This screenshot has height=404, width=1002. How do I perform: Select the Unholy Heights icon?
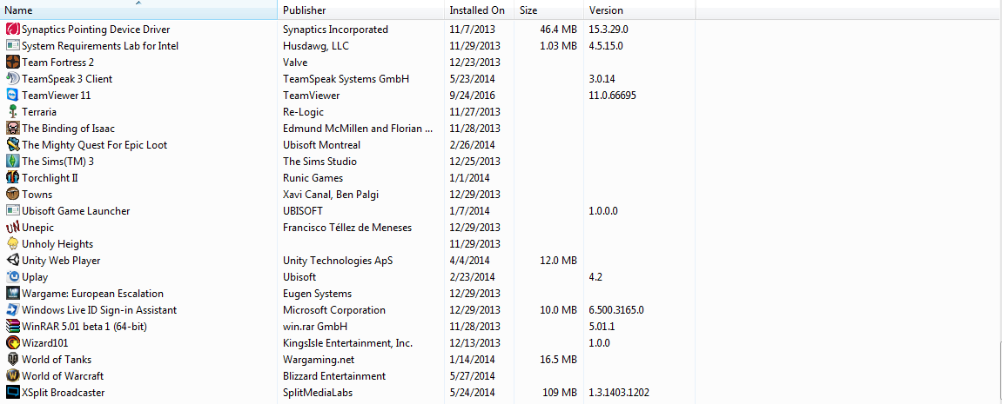(12, 244)
